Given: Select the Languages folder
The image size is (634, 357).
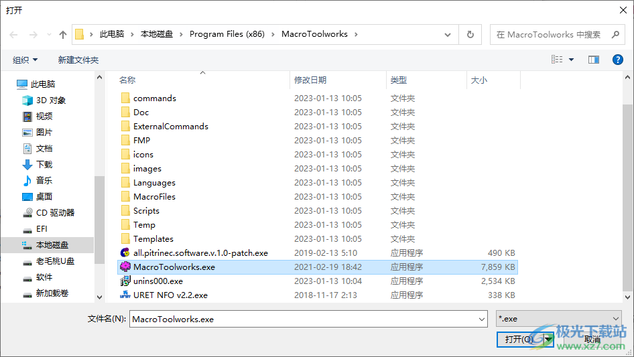Looking at the screenshot, I should pos(154,183).
